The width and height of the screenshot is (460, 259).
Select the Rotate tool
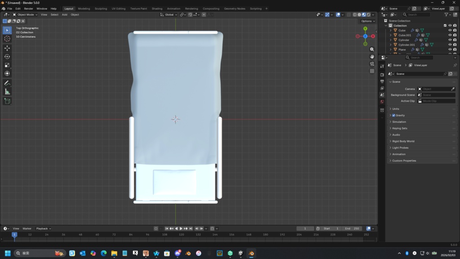[7, 57]
